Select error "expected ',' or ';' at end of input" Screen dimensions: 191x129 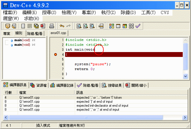click(x=95, y=110)
